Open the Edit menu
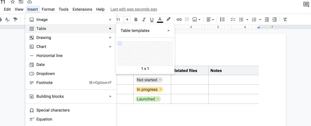311x126 pixels. pyautogui.click(x=7, y=9)
